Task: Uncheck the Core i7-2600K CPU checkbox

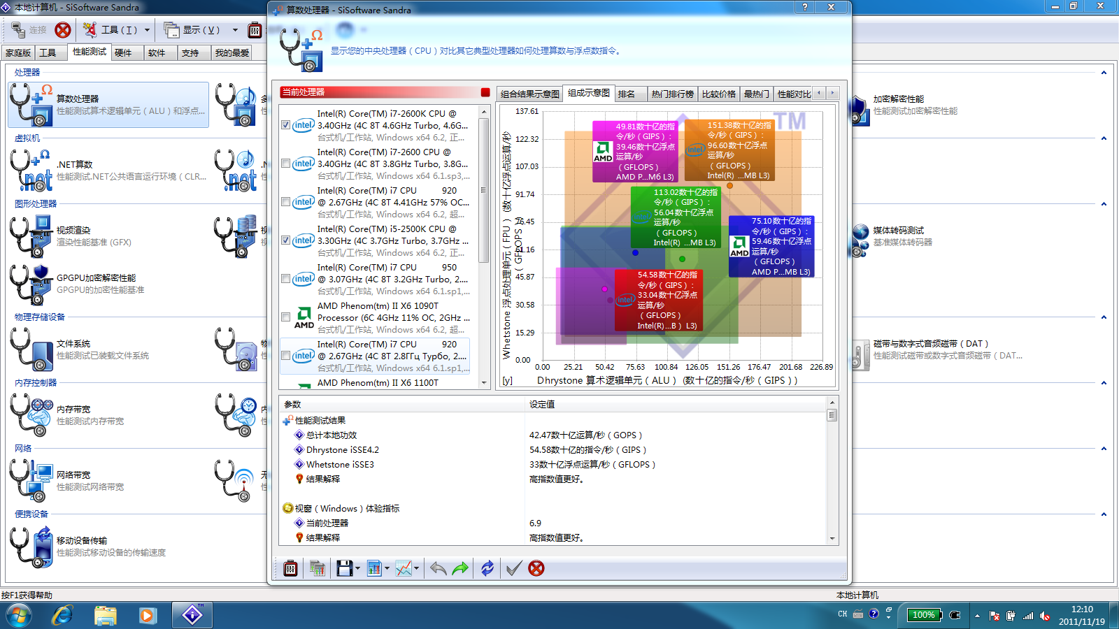Action: (x=285, y=125)
